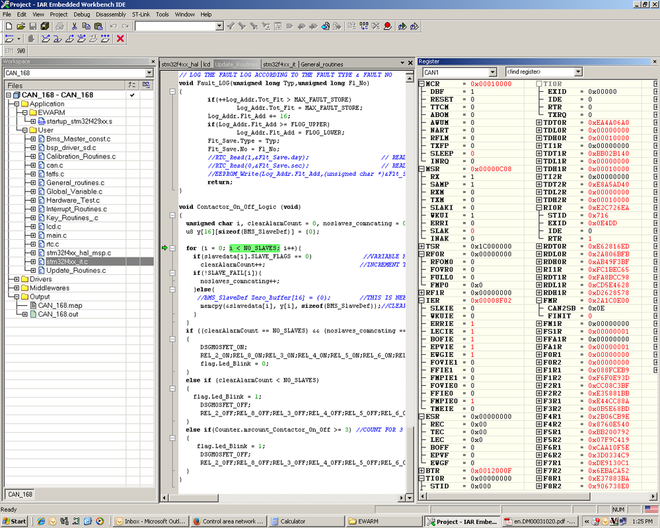Open the Reset icon's dropdown arrow
The height and width of the screenshot is (528, 660).
pyautogui.click(x=18, y=39)
